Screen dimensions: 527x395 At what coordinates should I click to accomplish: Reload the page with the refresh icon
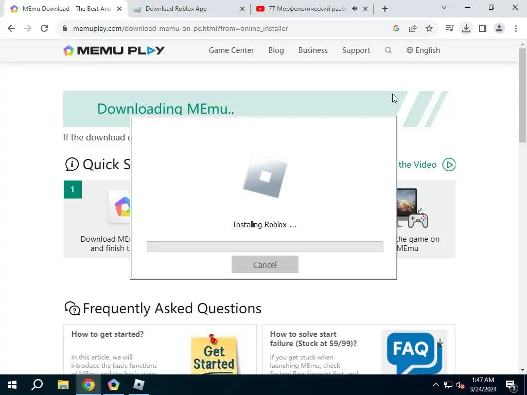tap(44, 29)
